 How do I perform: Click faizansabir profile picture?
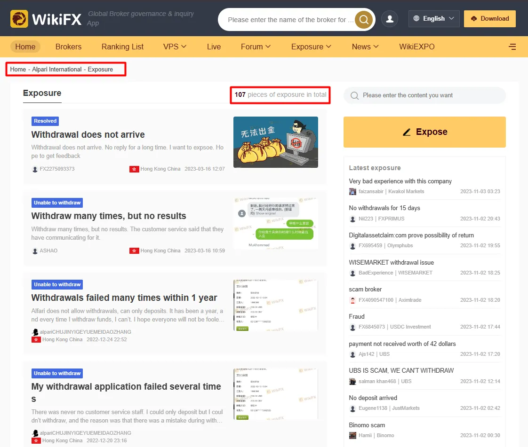click(352, 192)
